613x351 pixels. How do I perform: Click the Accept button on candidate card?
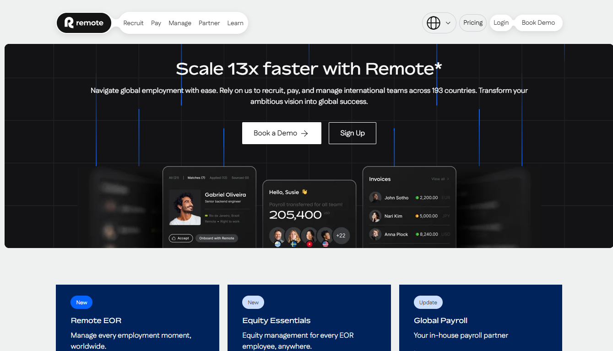(x=181, y=238)
